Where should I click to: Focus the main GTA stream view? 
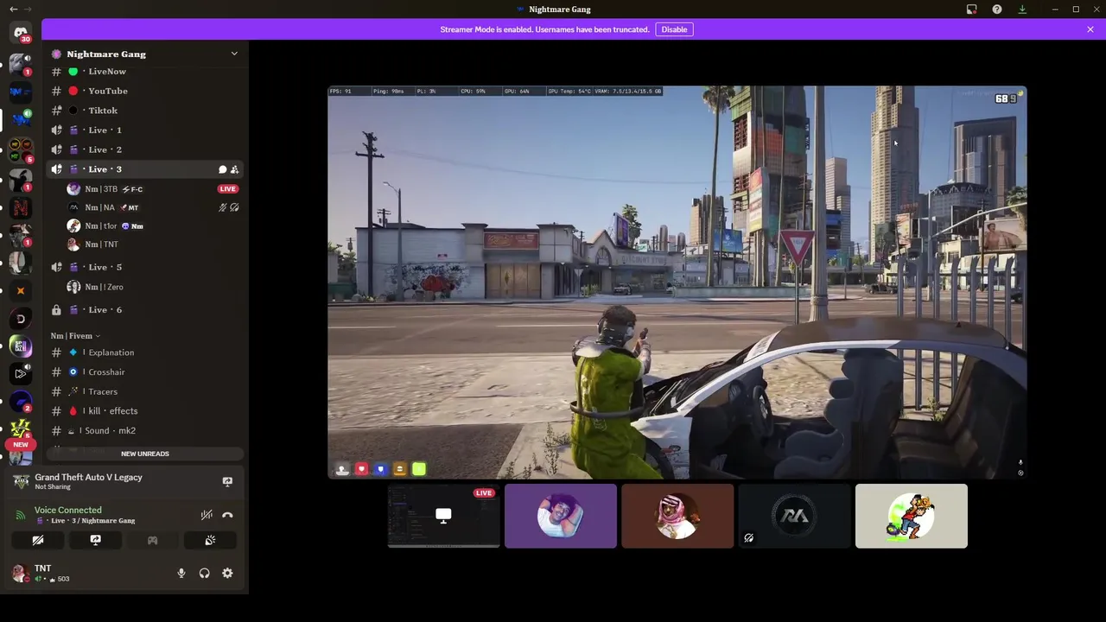pyautogui.click(x=677, y=282)
